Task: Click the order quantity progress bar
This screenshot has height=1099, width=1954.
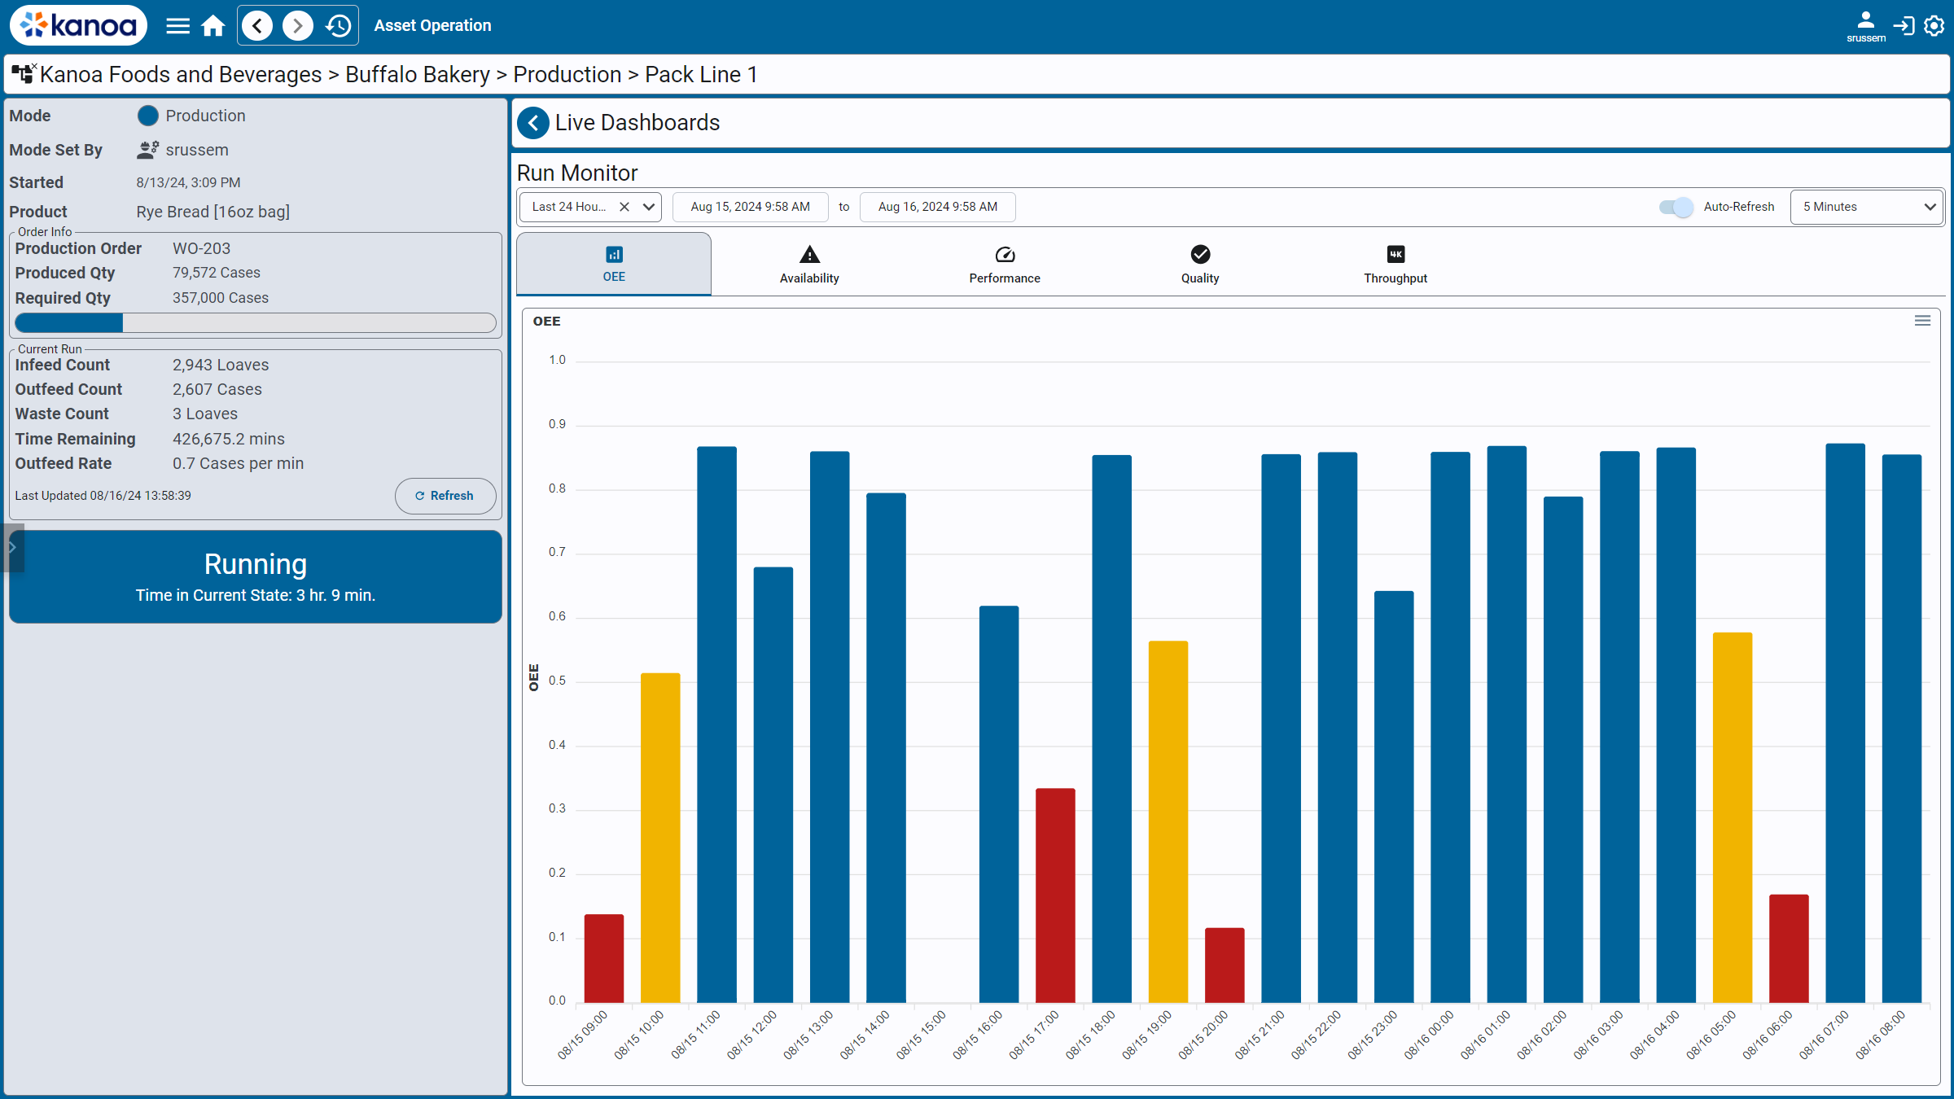Action: click(255, 323)
